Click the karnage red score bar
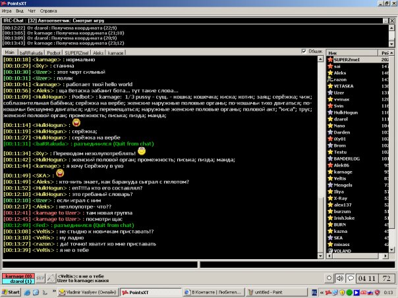Image resolution: width=398 pixels, height=298 pixels. [x=18, y=276]
